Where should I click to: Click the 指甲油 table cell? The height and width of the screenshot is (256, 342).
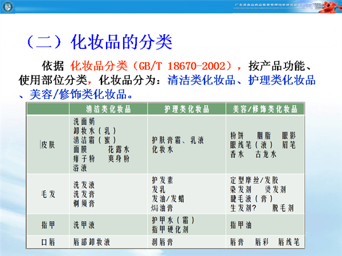[x=240, y=225]
